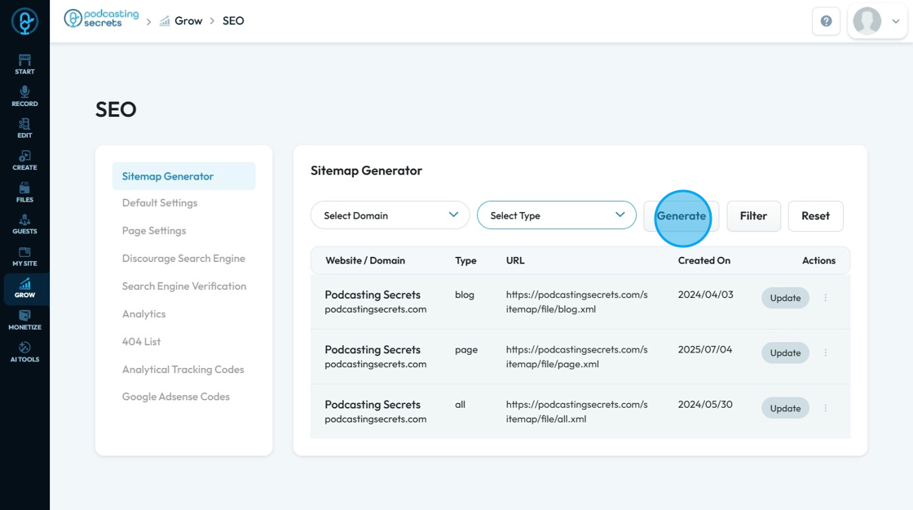Screen dimensions: 913x510
Task: Open the Search Engine Verification tab
Action: click(x=184, y=286)
